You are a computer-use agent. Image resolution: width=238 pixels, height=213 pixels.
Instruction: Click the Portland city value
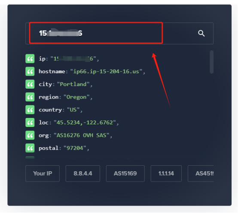point(73,84)
